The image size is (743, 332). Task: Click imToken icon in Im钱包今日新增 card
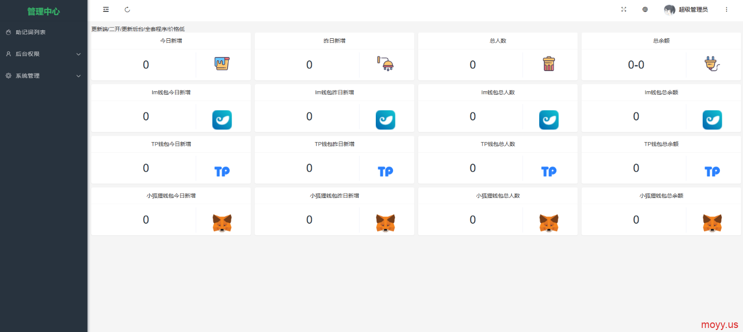coord(222,120)
